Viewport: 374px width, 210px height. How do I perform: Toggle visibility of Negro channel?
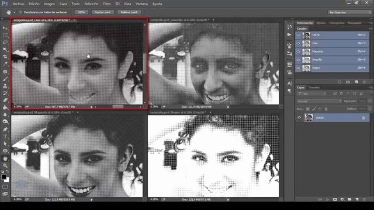pos(298,68)
